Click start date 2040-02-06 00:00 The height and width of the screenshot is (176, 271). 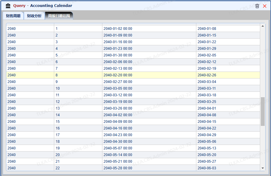click(x=149, y=62)
